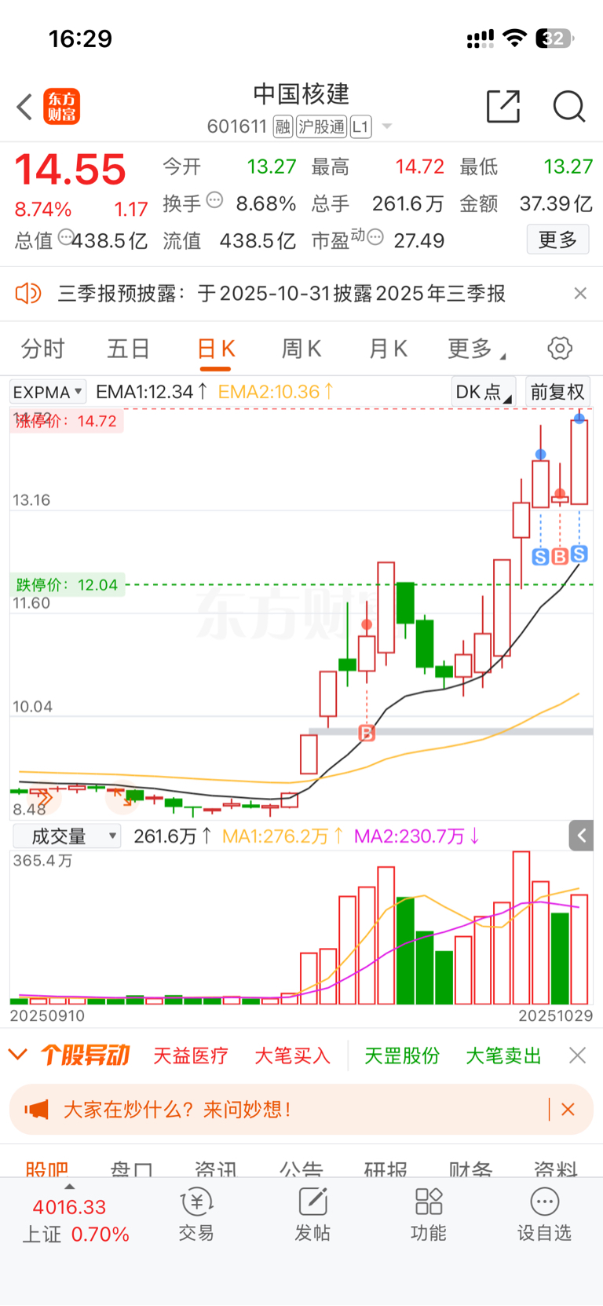Tap the 涨停价 14.72 label
This screenshot has width=603, height=1306.
tap(67, 421)
